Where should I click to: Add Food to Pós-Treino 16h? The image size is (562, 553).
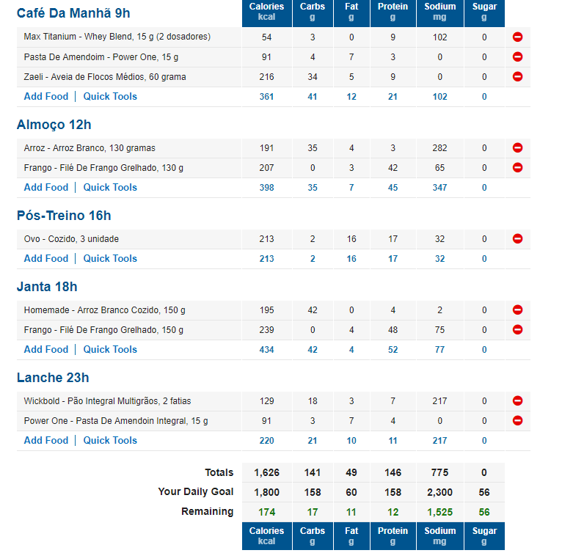[46, 258]
